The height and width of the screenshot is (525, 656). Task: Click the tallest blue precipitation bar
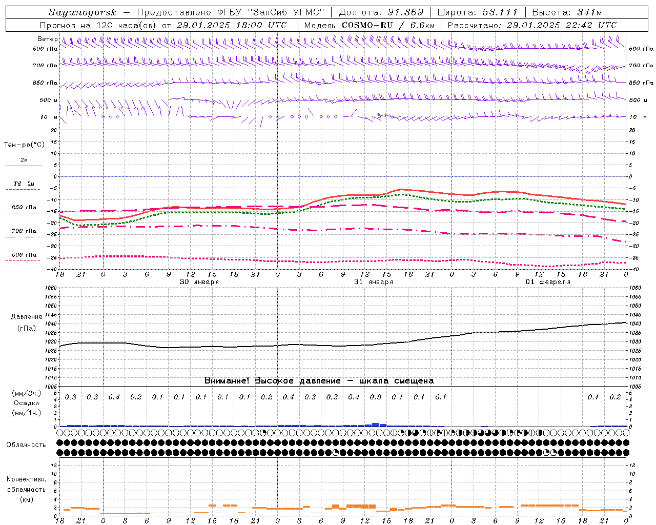tap(376, 425)
